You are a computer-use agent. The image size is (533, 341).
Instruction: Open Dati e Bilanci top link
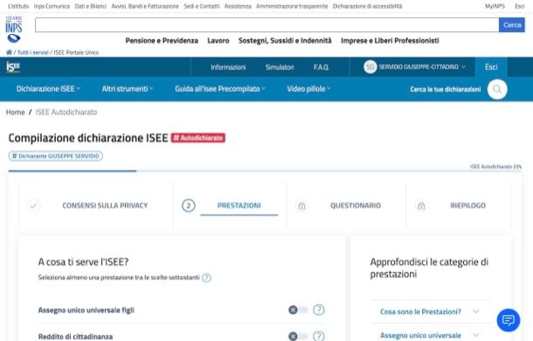coord(90,6)
